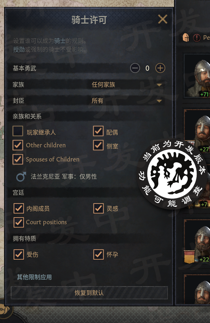This screenshot has width=210, height=323.
Task: Expand the 封臣 dropdown showing 所有
Action: coord(127,101)
